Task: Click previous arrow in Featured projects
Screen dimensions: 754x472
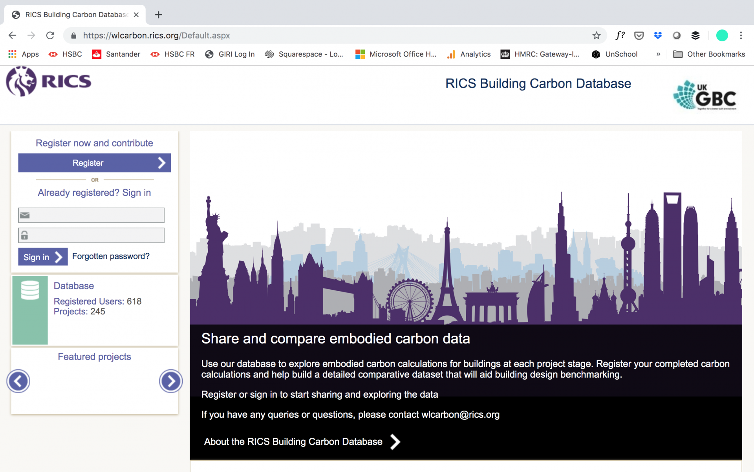Action: click(x=18, y=381)
